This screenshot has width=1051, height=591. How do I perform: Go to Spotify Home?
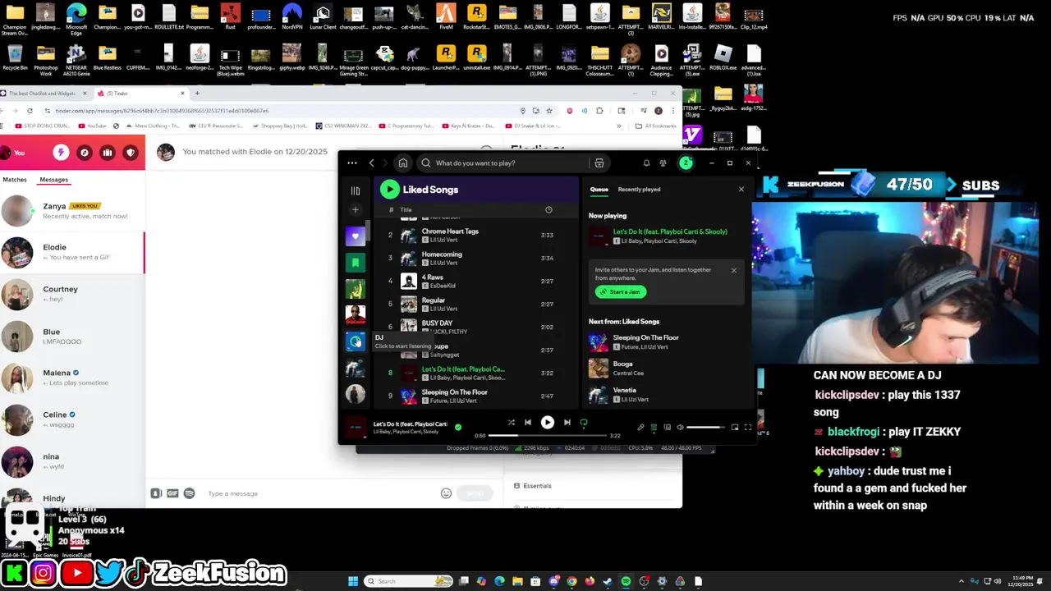tap(403, 163)
